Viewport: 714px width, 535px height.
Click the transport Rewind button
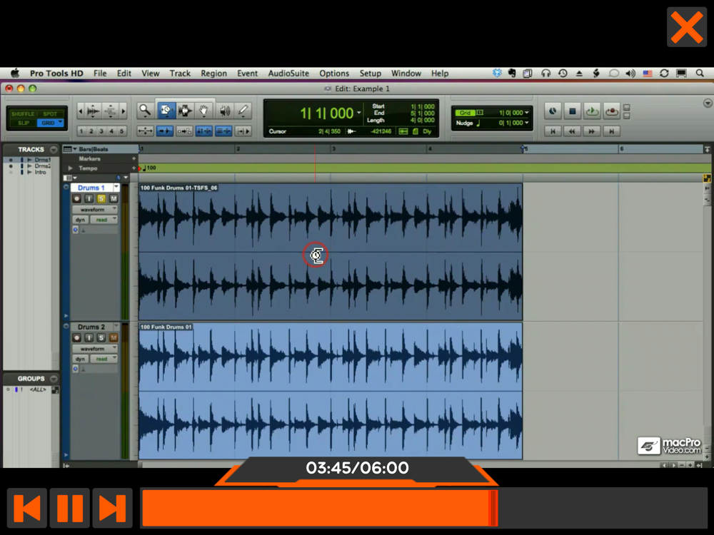click(x=573, y=131)
